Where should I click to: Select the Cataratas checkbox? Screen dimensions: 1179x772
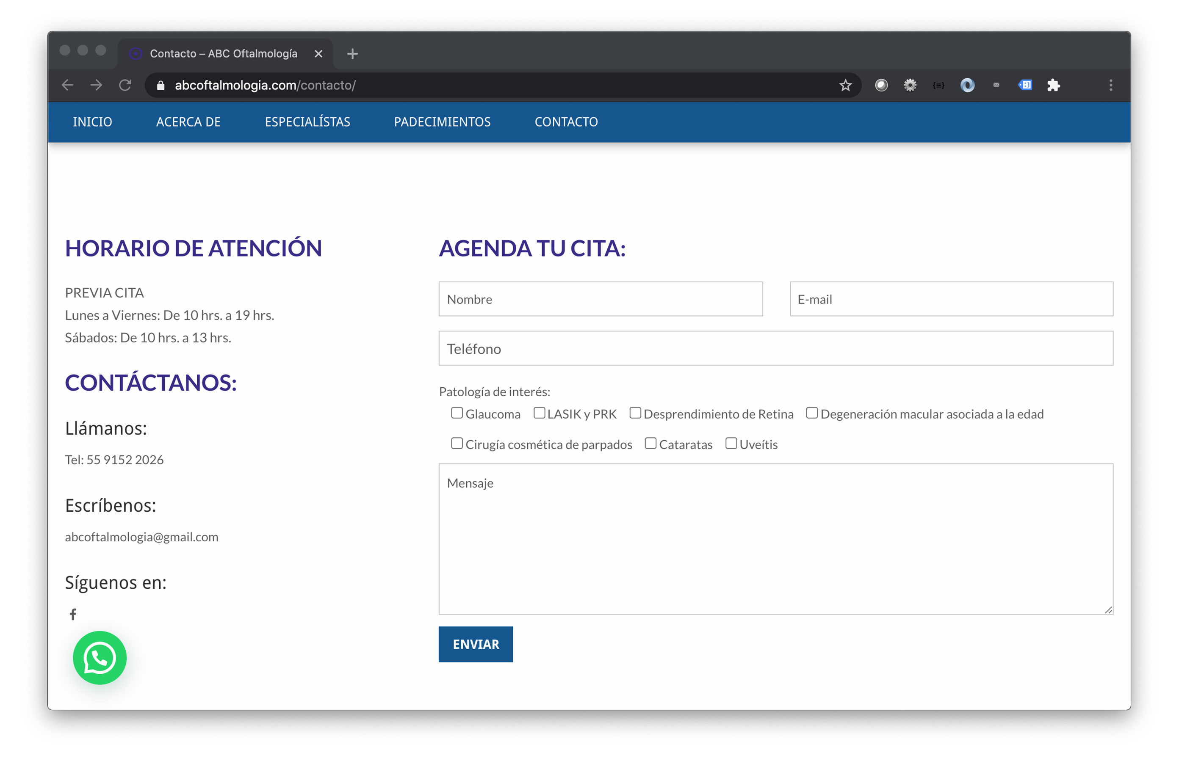coord(650,443)
